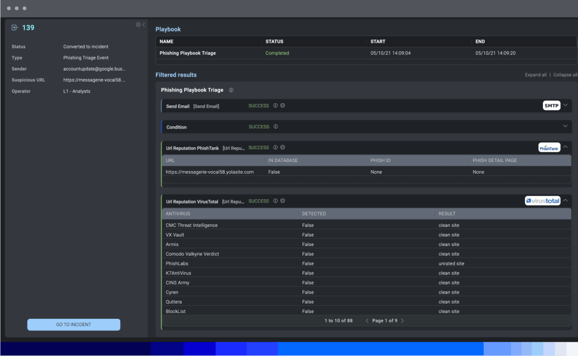Click the SMTP badge on Send Email step

[551, 106]
